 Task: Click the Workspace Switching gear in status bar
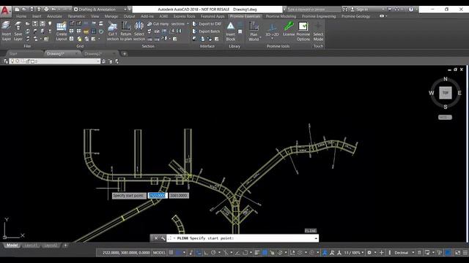[369, 253]
